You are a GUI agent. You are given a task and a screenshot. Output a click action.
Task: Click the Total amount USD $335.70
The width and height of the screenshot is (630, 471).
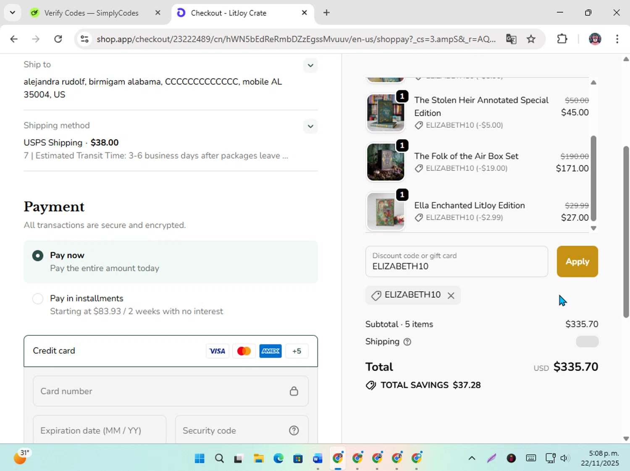[x=566, y=367]
